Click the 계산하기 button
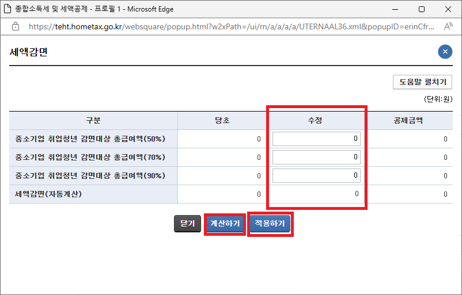 [x=225, y=224]
